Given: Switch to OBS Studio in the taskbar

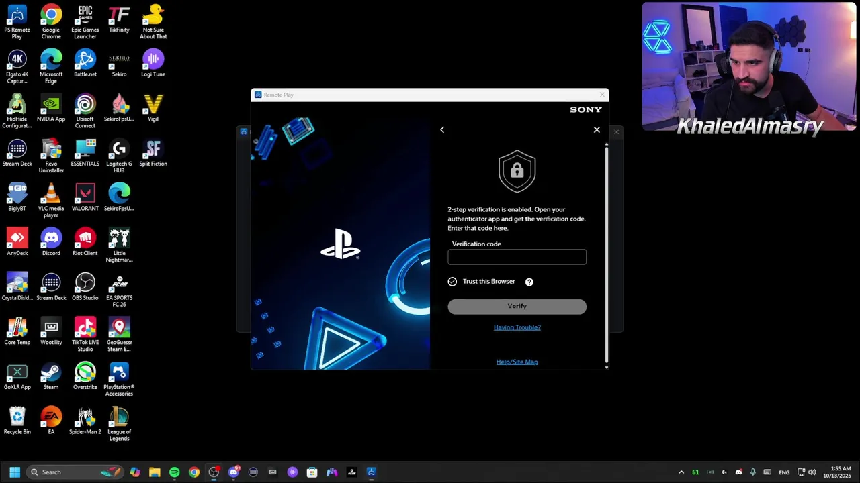Looking at the screenshot, I should click(x=214, y=472).
